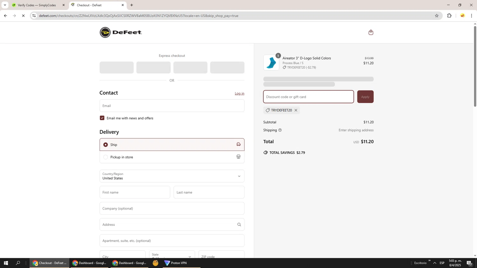Bookmark this page with the star icon
477x268 pixels.
click(x=437, y=16)
